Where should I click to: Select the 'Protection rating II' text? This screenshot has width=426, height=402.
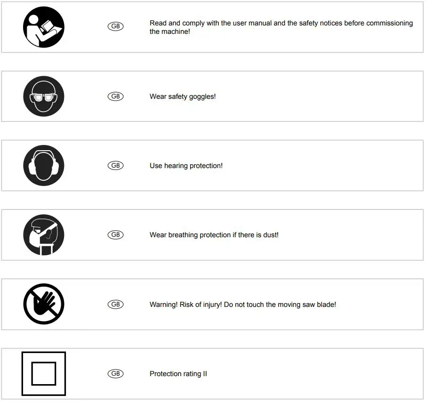tap(178, 374)
